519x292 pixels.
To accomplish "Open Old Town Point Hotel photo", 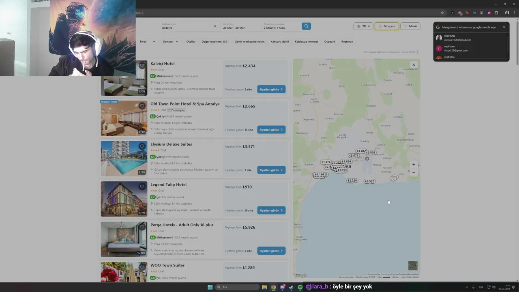I will pyautogui.click(x=124, y=118).
